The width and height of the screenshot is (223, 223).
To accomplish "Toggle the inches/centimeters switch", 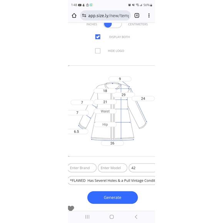I will [112, 25].
